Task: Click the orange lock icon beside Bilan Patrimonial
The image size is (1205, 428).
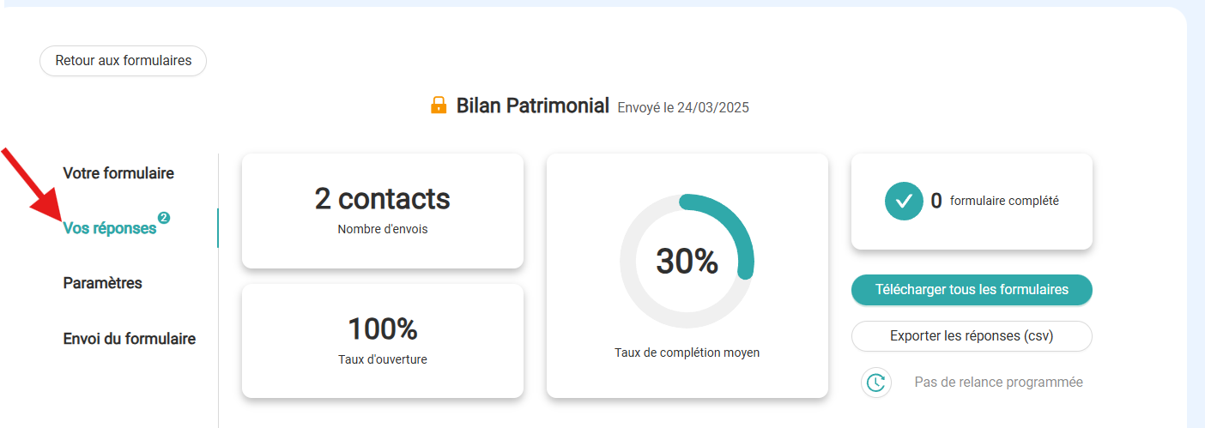Action: click(x=439, y=105)
